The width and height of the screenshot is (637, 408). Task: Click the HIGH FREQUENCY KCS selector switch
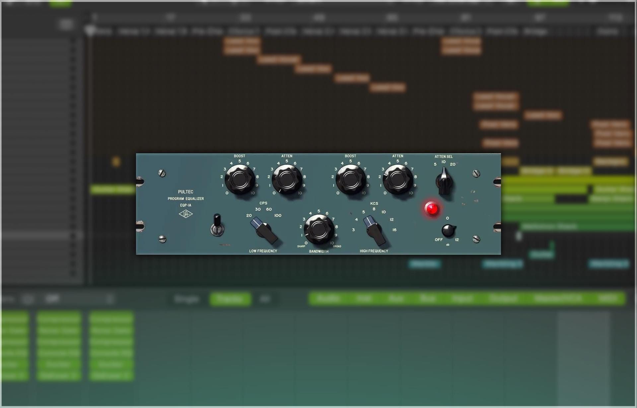tap(375, 230)
